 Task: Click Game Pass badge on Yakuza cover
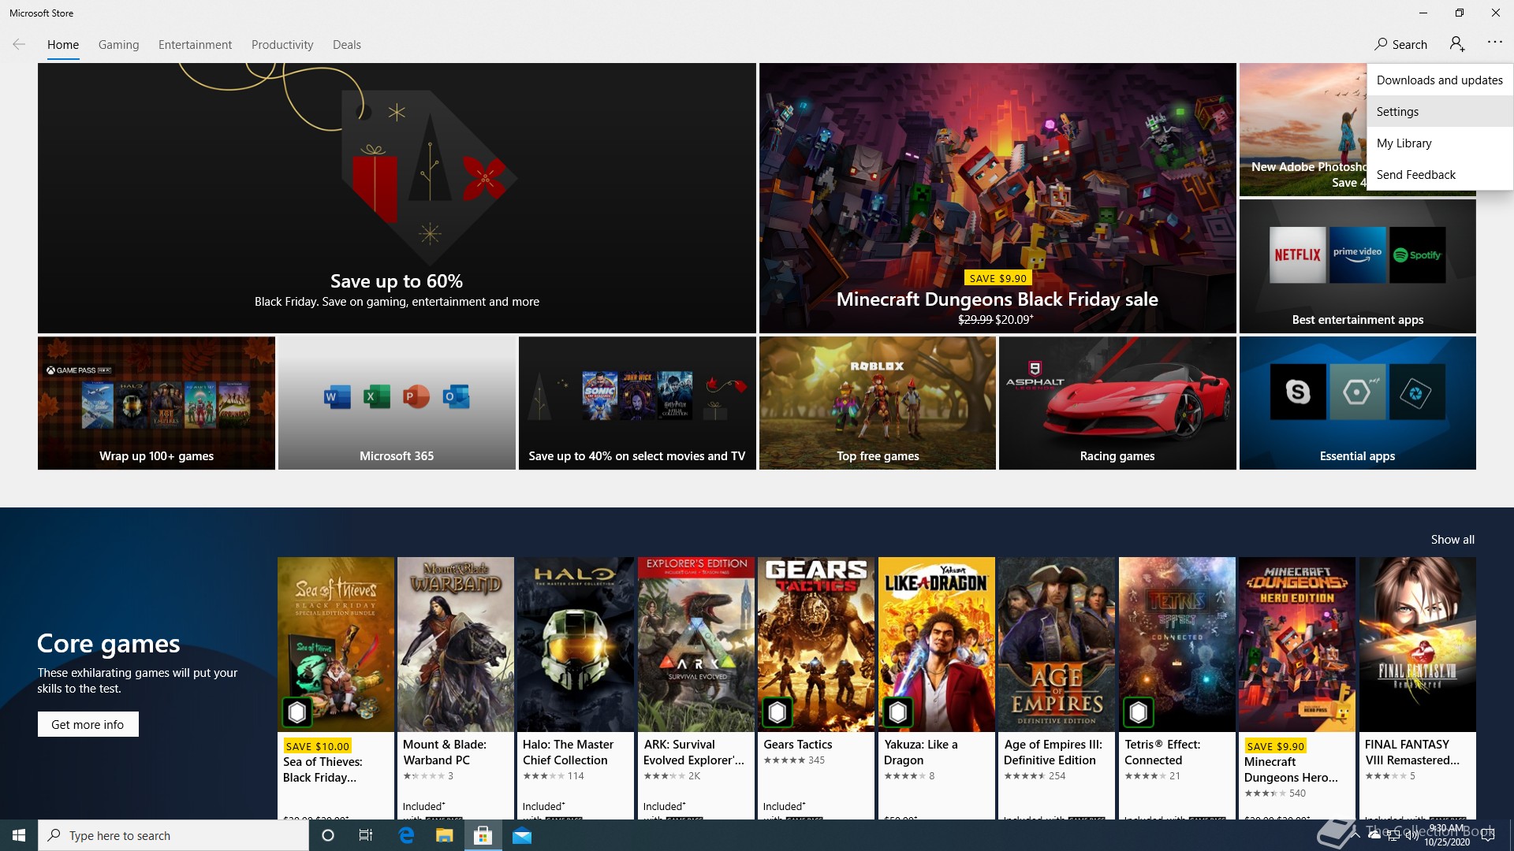(898, 712)
